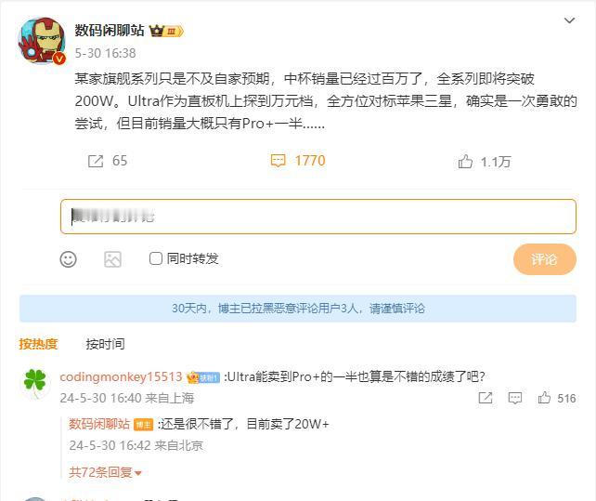This screenshot has height=501, width=596.
Task: Open codingmonkey15513's profile link
Action: tap(121, 376)
